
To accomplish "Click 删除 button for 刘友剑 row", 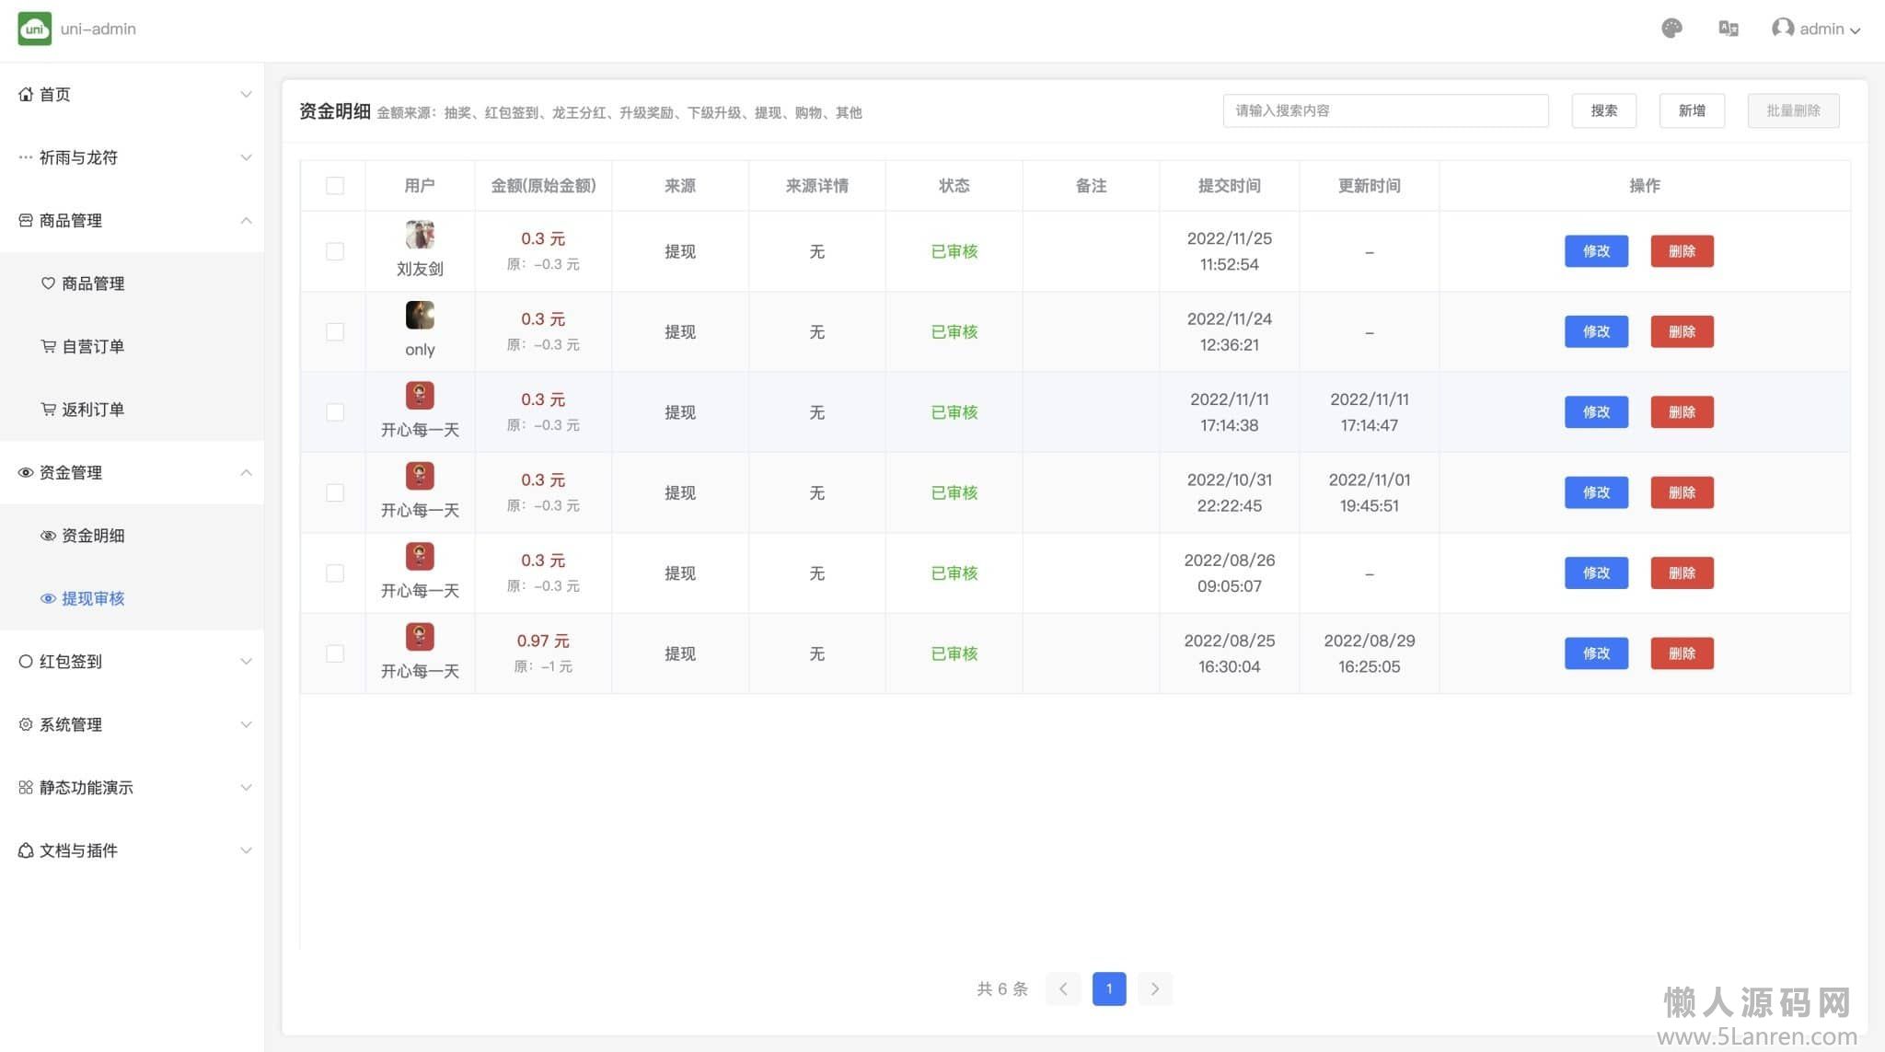I will [x=1682, y=251].
